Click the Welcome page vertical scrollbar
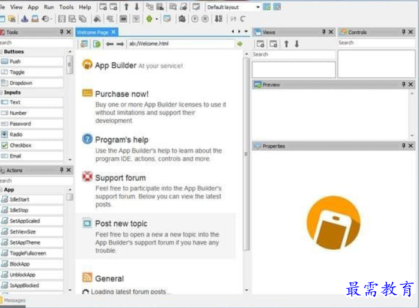This screenshot has width=419, height=308. coord(246,154)
